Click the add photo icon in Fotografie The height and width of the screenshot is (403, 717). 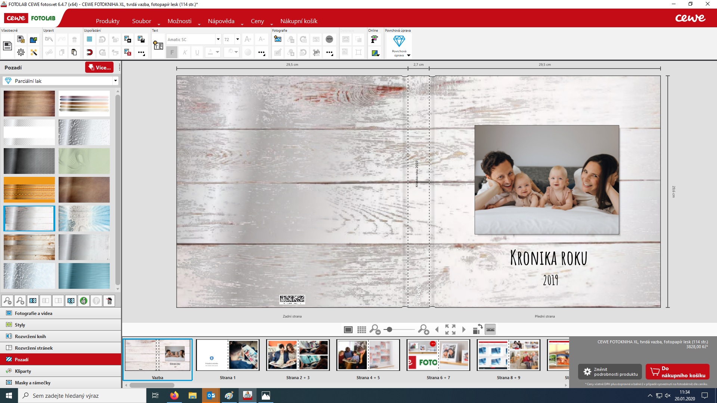pyautogui.click(x=277, y=39)
